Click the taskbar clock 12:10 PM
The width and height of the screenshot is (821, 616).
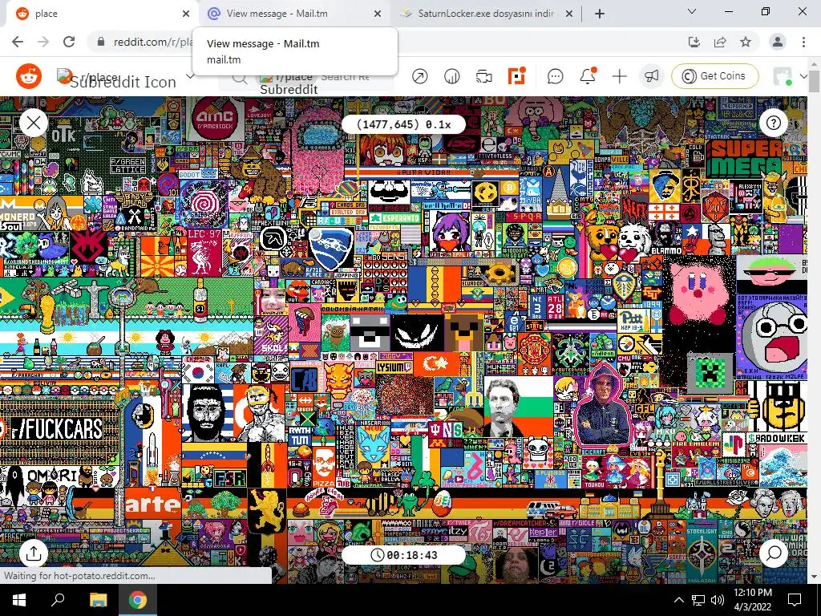[x=752, y=600]
